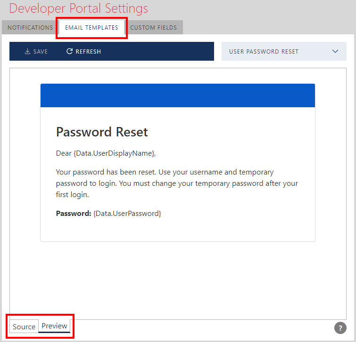356x342 pixels.
Task: Click the Developer Portal Settings title
Action: [78, 8]
